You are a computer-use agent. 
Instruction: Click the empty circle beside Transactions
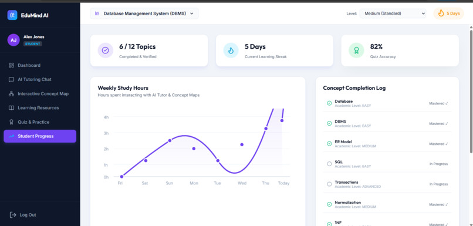click(x=329, y=184)
